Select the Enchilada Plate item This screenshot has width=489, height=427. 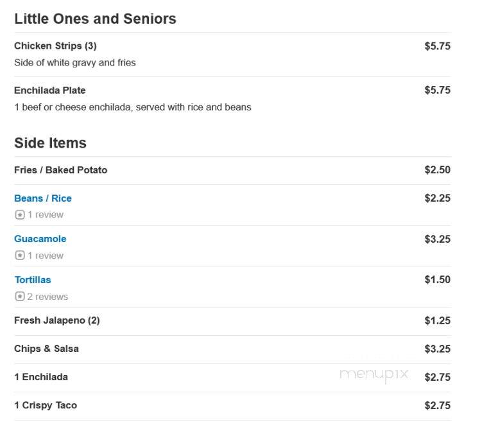coord(50,90)
